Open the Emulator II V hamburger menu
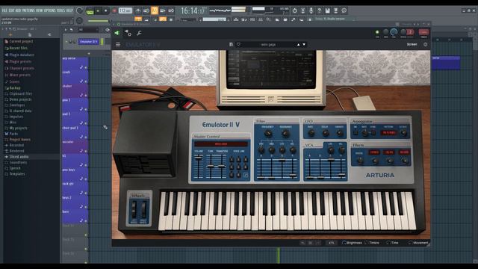 click(118, 45)
